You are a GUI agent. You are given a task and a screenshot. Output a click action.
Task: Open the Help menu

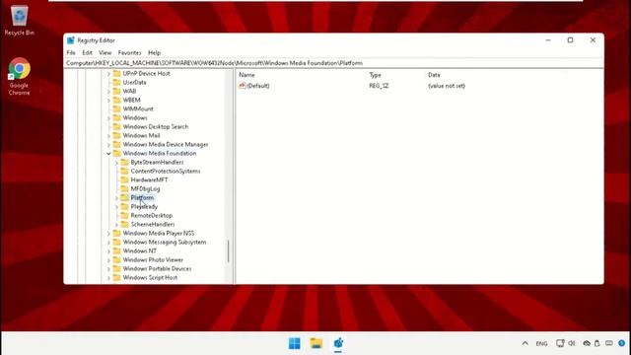click(154, 52)
